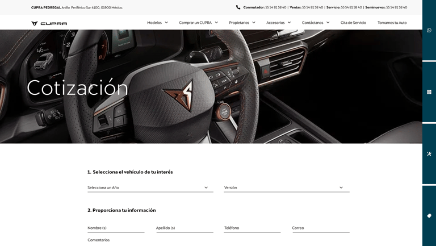Open WhatsApp chat from the sidebar

(429, 30)
